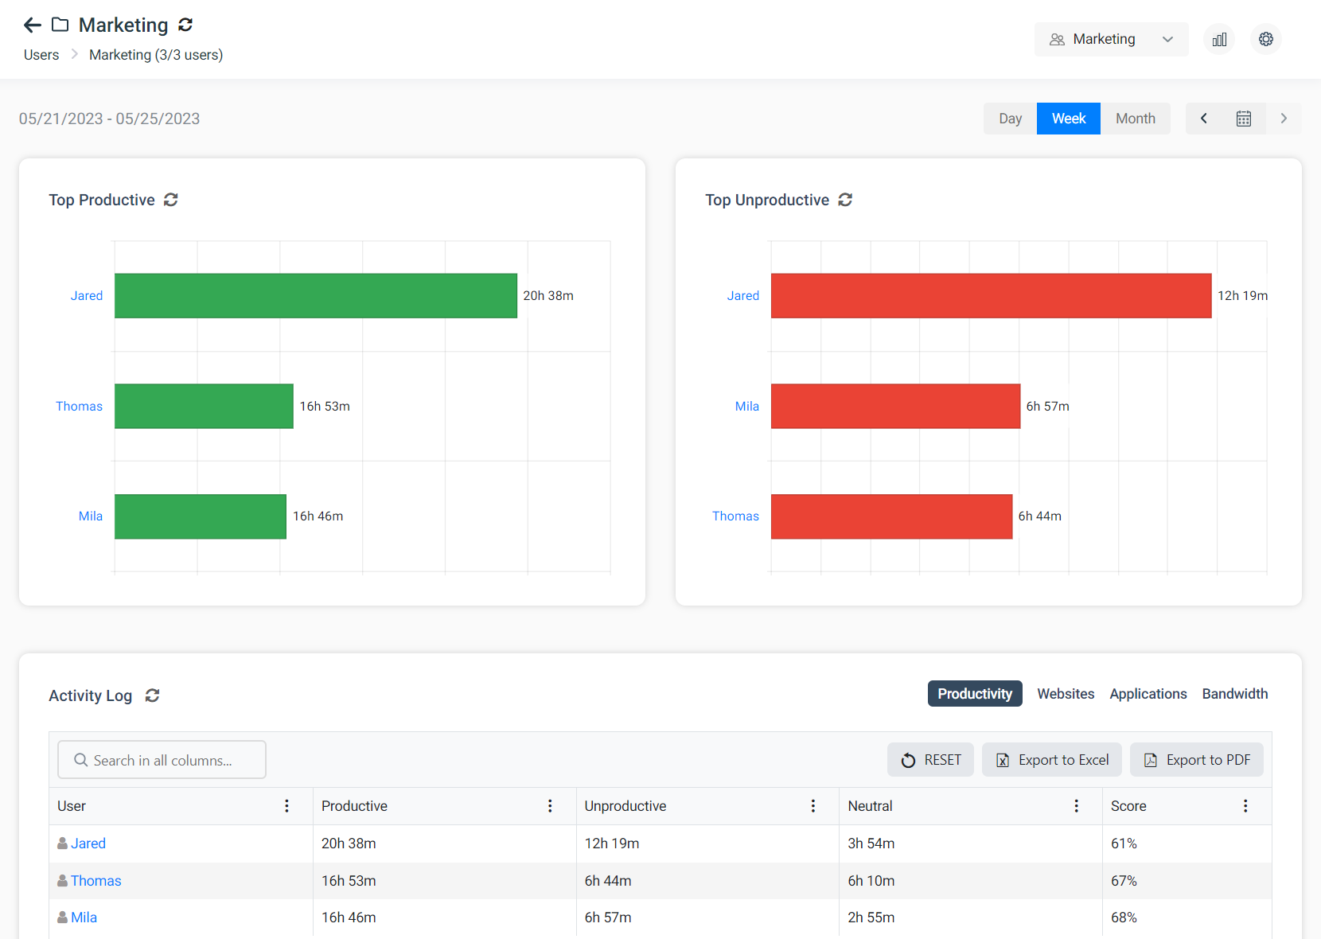Click the search in all columns field
The image size is (1321, 939).
(162, 760)
